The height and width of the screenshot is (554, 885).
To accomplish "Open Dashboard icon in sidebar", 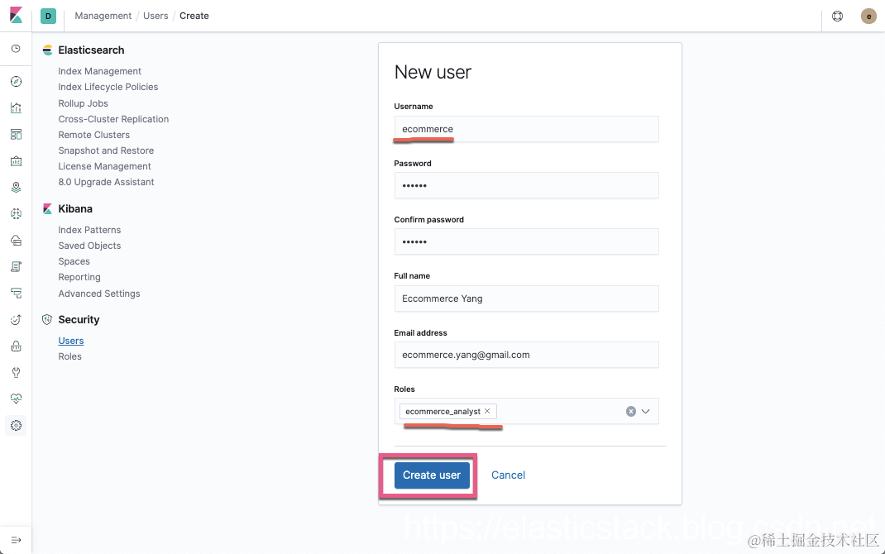I will [x=16, y=134].
